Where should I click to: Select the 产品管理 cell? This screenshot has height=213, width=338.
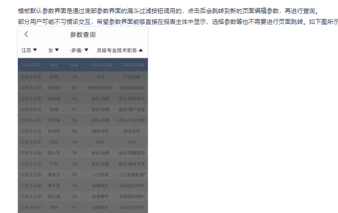pyautogui.click(x=132, y=77)
